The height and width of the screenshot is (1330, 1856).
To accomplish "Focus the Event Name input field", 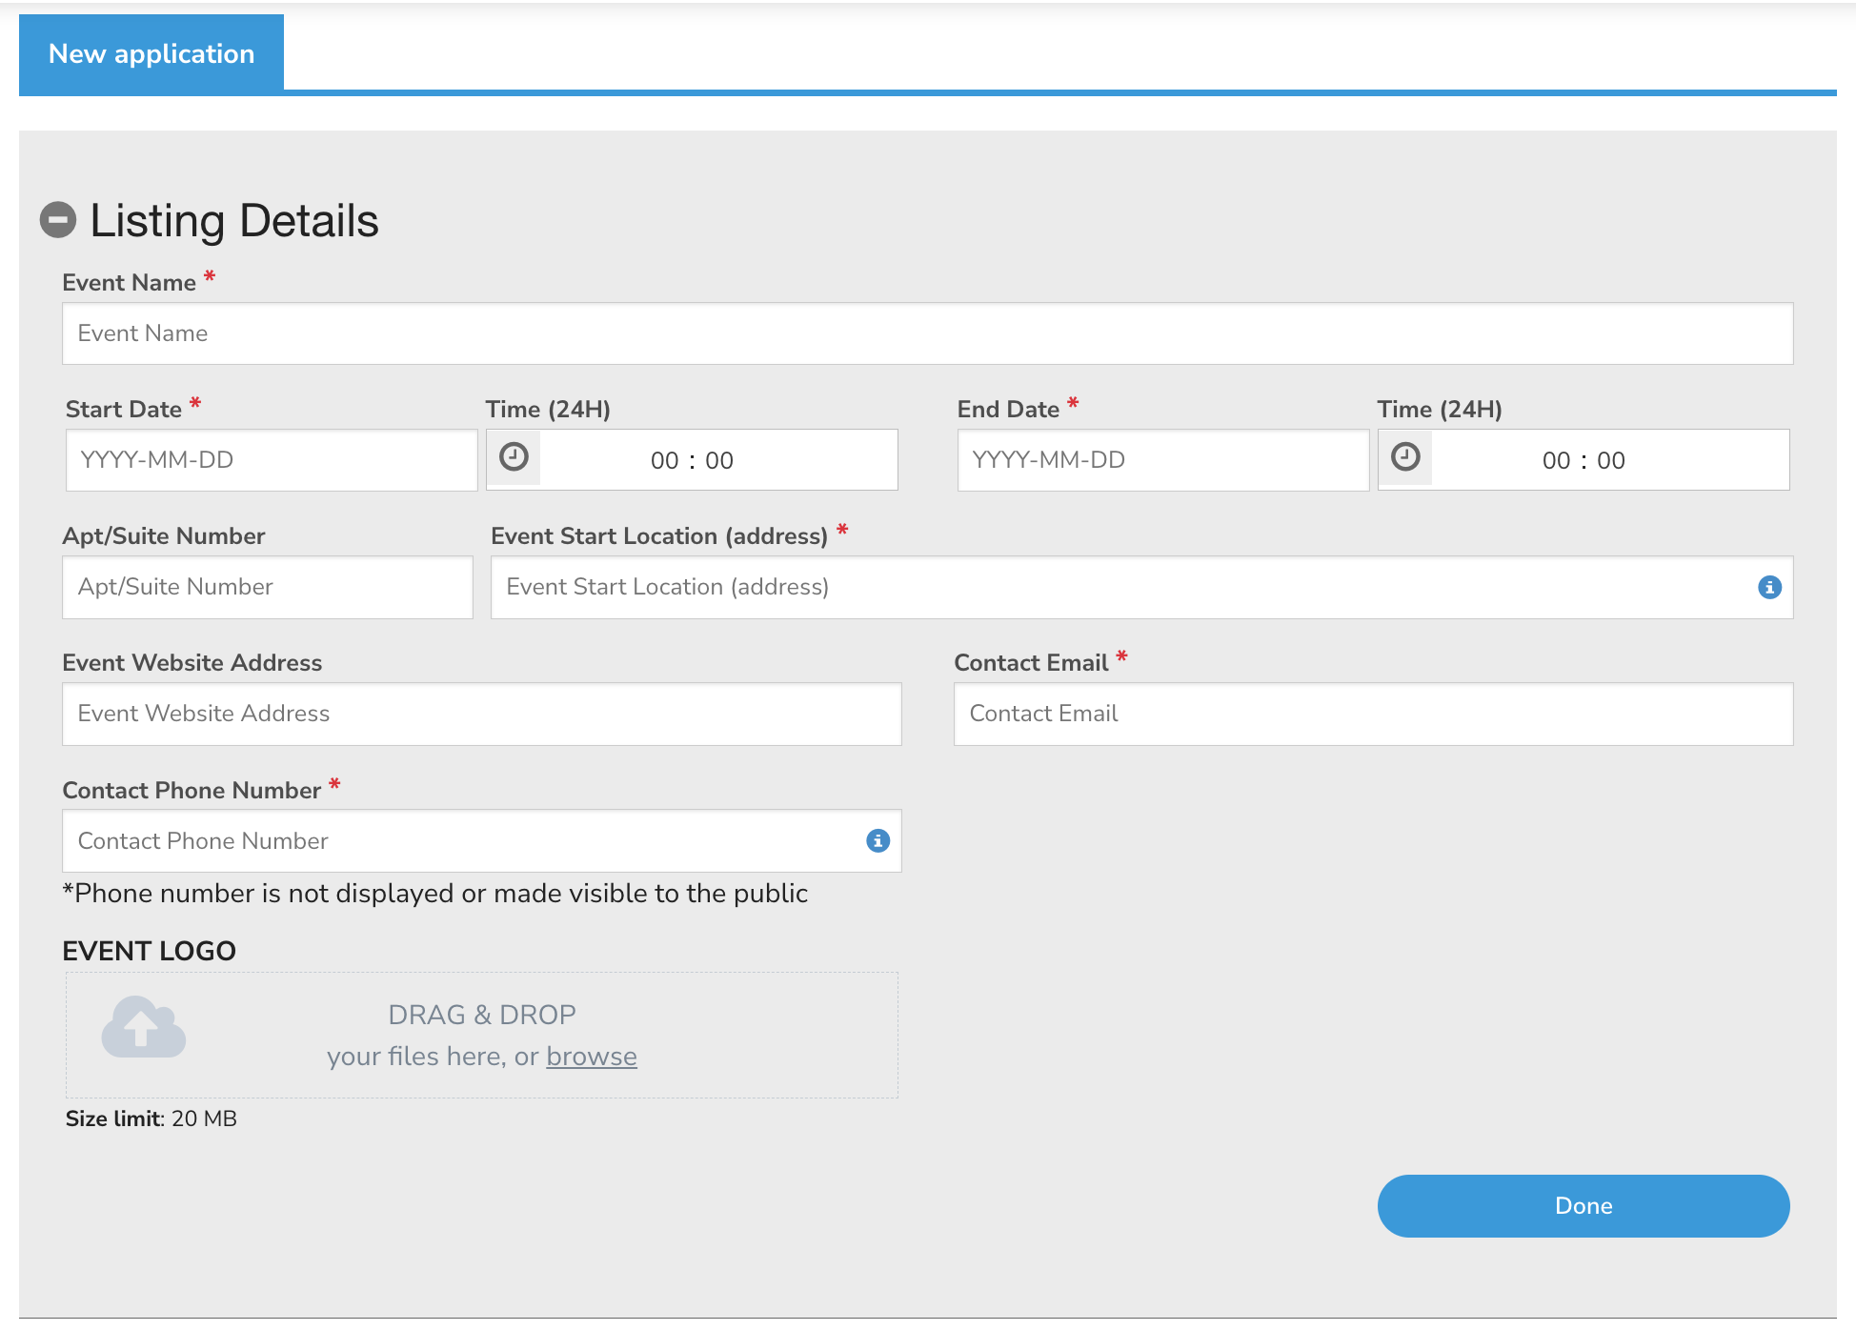I will [926, 333].
